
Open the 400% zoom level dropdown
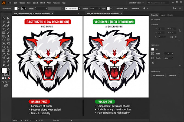[22, 120]
